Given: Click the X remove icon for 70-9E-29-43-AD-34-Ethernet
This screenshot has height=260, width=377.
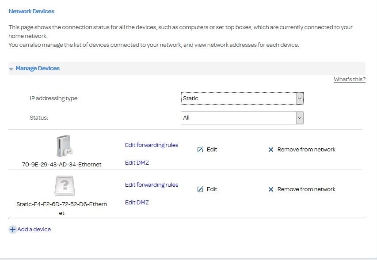Looking at the screenshot, I should [x=271, y=150].
